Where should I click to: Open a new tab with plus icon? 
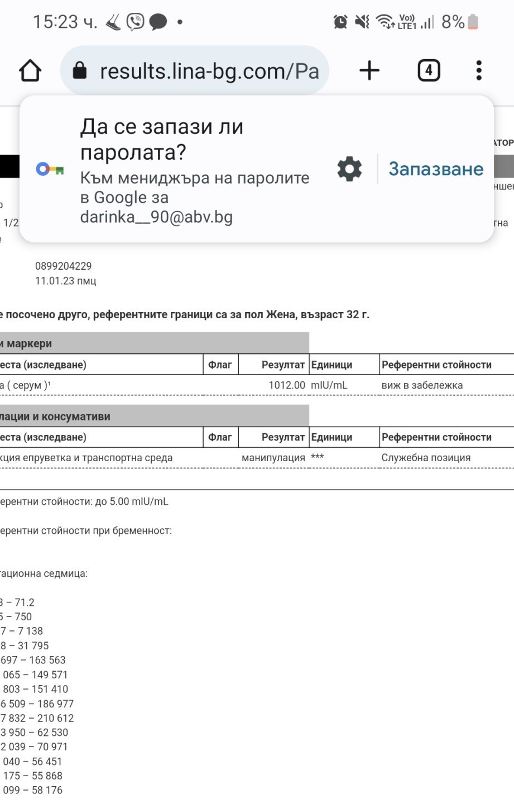pyautogui.click(x=369, y=71)
